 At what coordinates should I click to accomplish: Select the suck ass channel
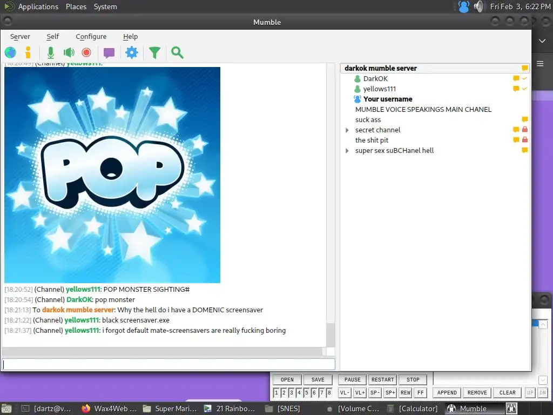pos(368,119)
